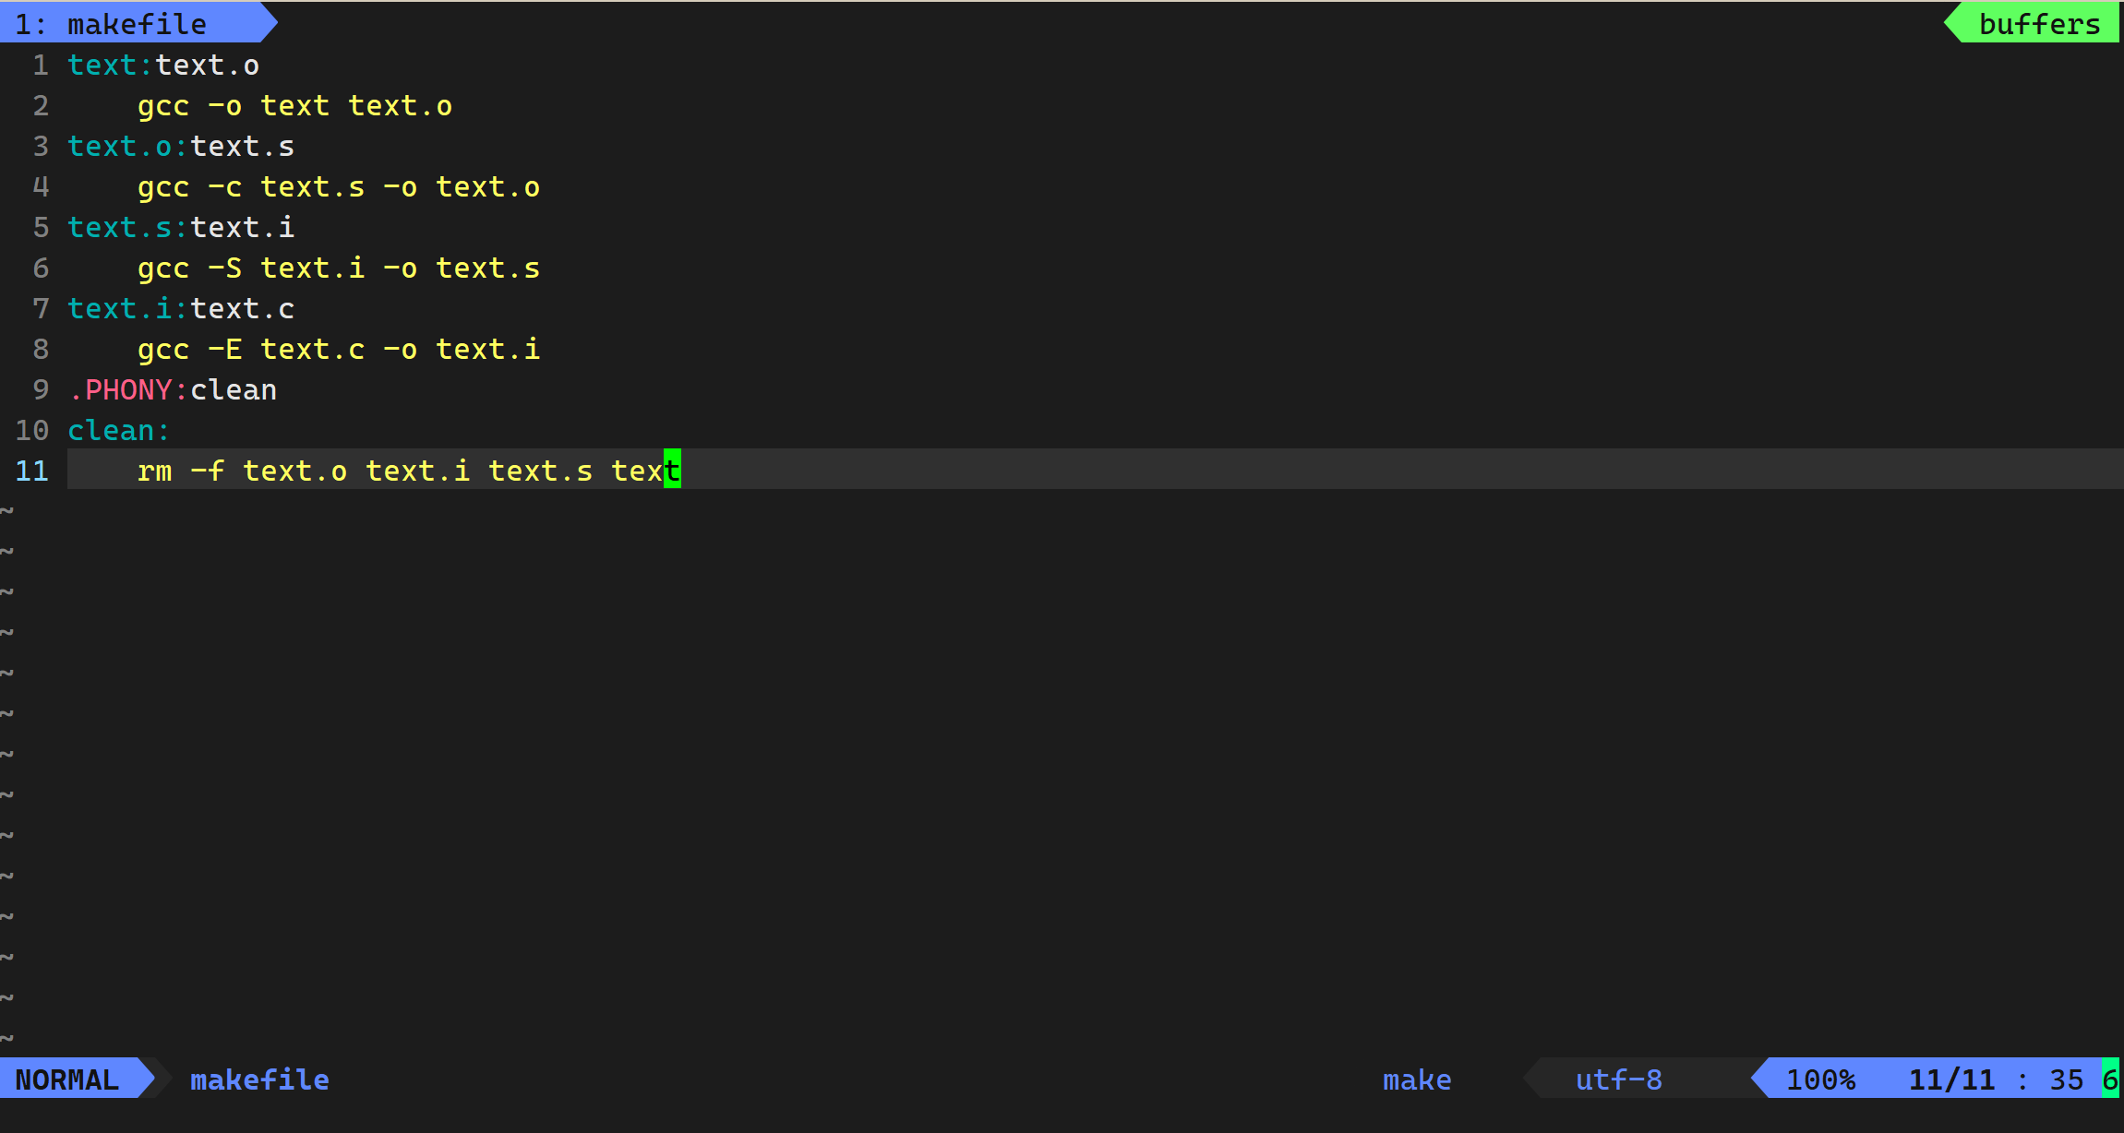Click the green '6' status segment
The width and height of the screenshot is (2124, 1133).
(2110, 1079)
